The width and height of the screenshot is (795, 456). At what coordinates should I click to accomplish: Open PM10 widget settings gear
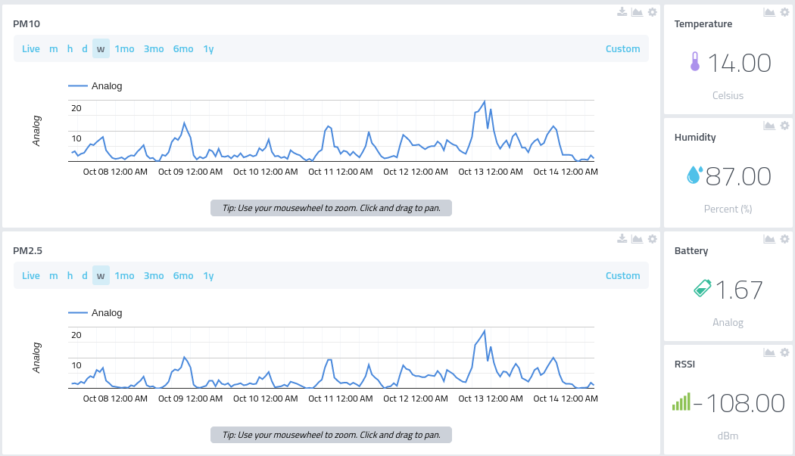653,11
